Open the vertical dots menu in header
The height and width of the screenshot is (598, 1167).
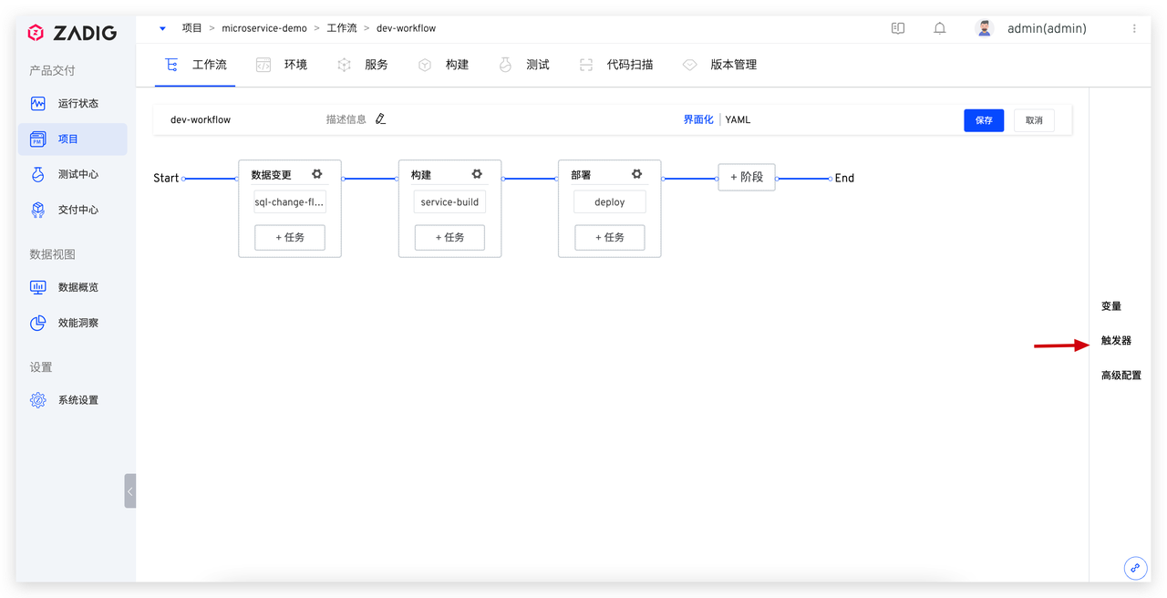coord(1134,28)
